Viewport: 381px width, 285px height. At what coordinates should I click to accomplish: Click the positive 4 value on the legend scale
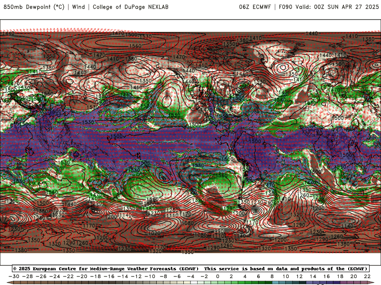245,276
